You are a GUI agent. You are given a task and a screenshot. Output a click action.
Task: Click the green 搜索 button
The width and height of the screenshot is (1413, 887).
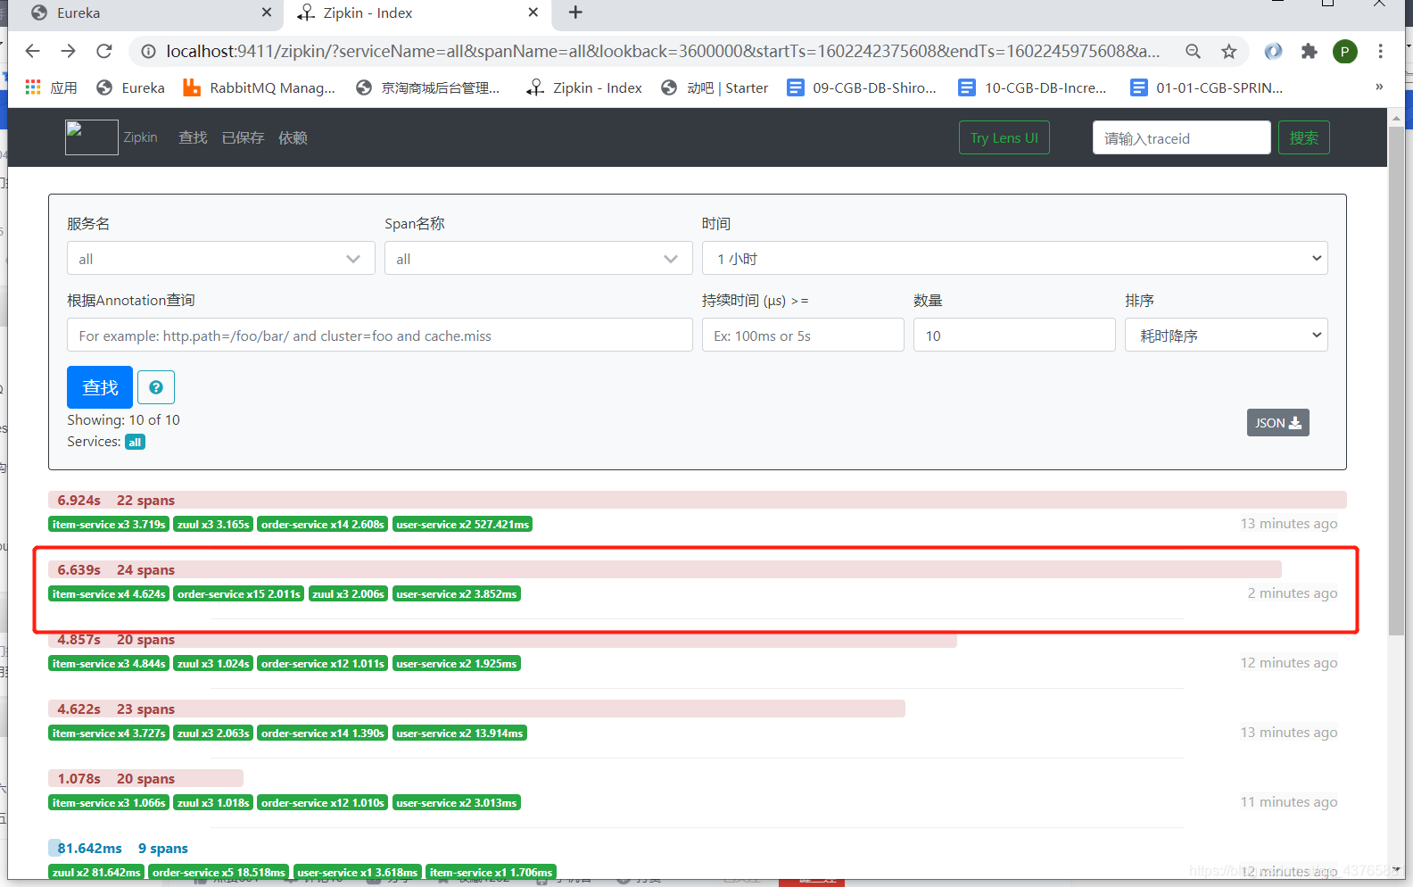(x=1304, y=137)
